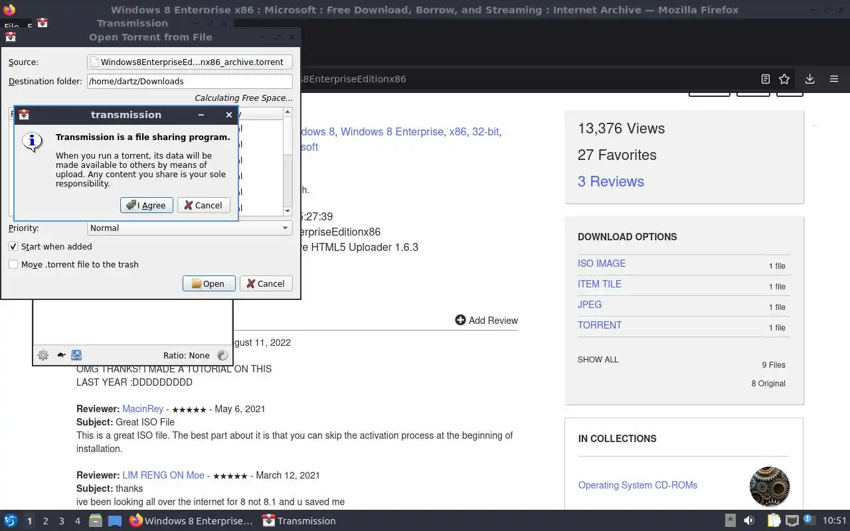Open Firefox hamburger application menu
This screenshot has width=850, height=531.
pyautogui.click(x=834, y=79)
